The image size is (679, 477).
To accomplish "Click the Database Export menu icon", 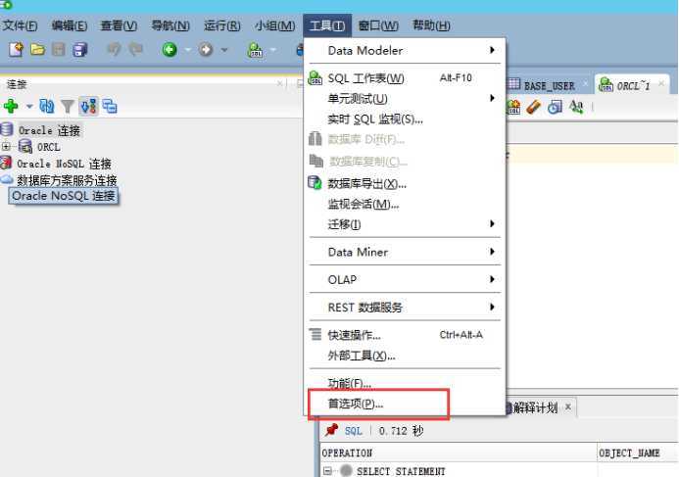I will (x=315, y=183).
